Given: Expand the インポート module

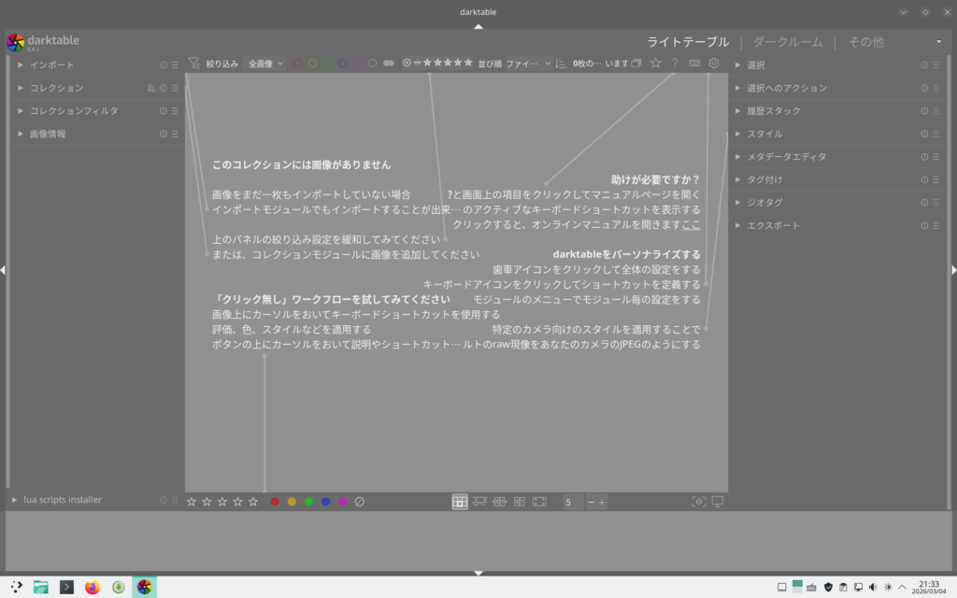Looking at the screenshot, I should (21, 65).
